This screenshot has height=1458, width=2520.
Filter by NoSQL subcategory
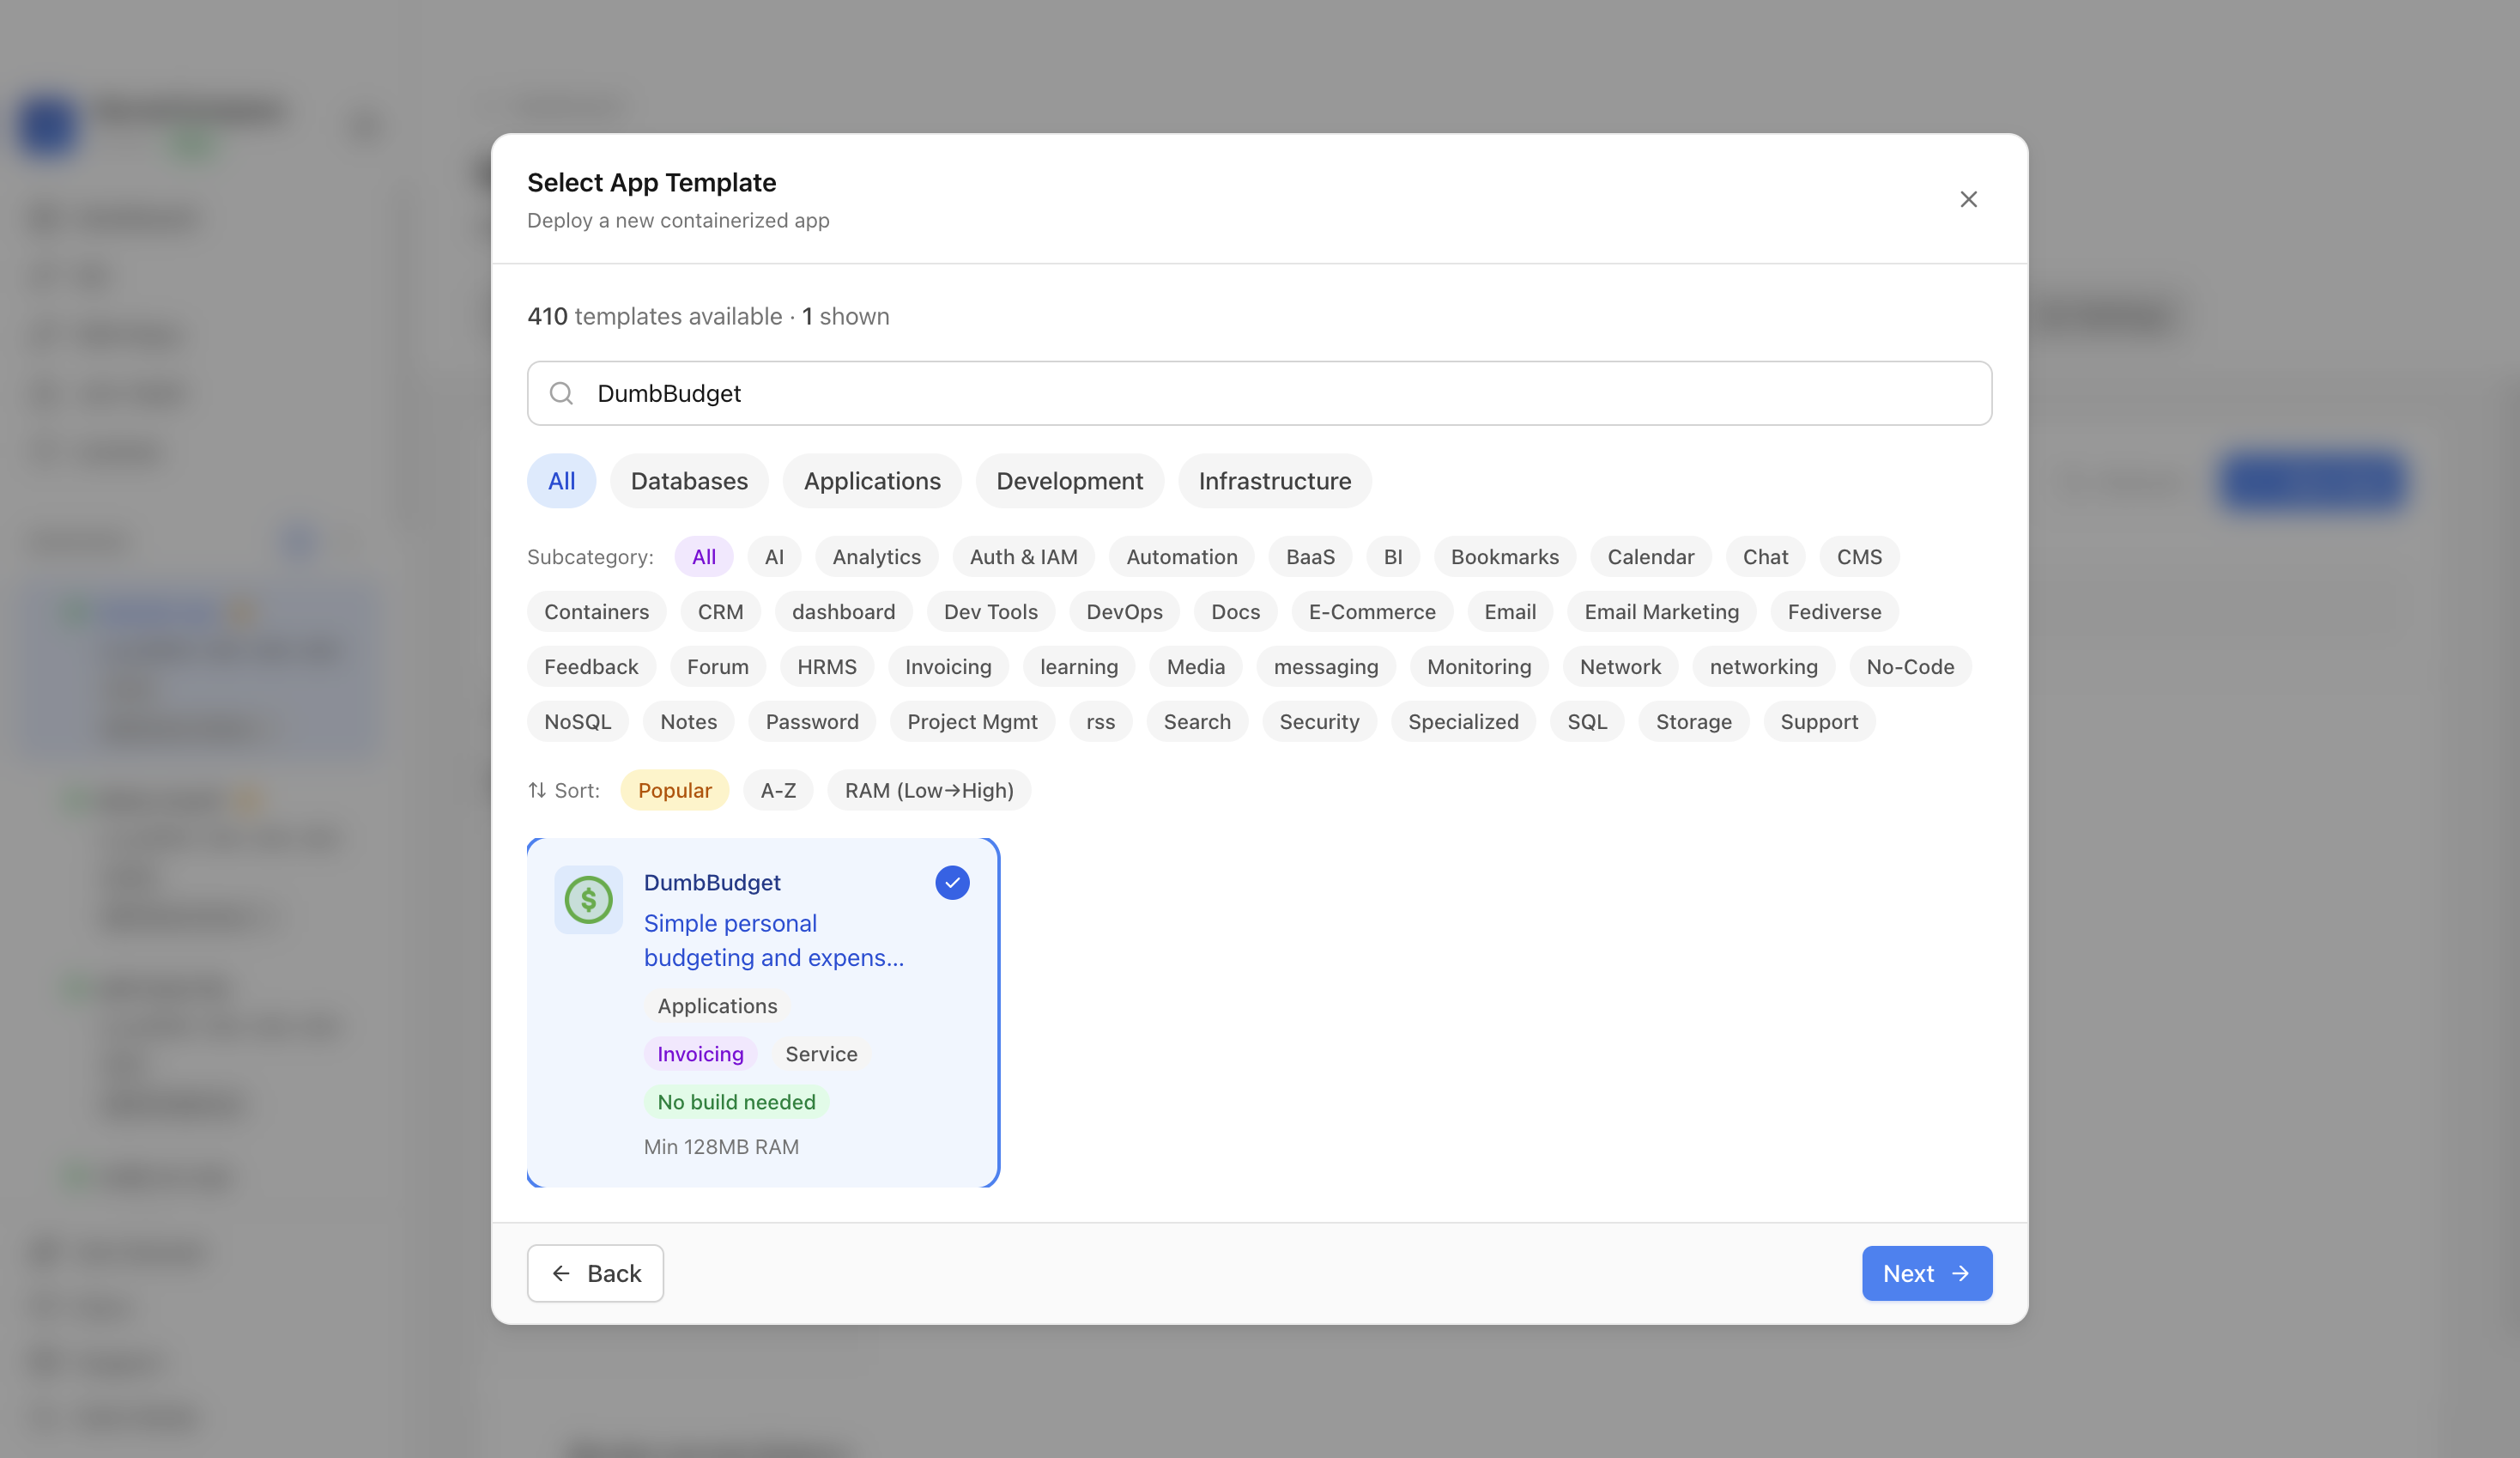click(x=577, y=721)
